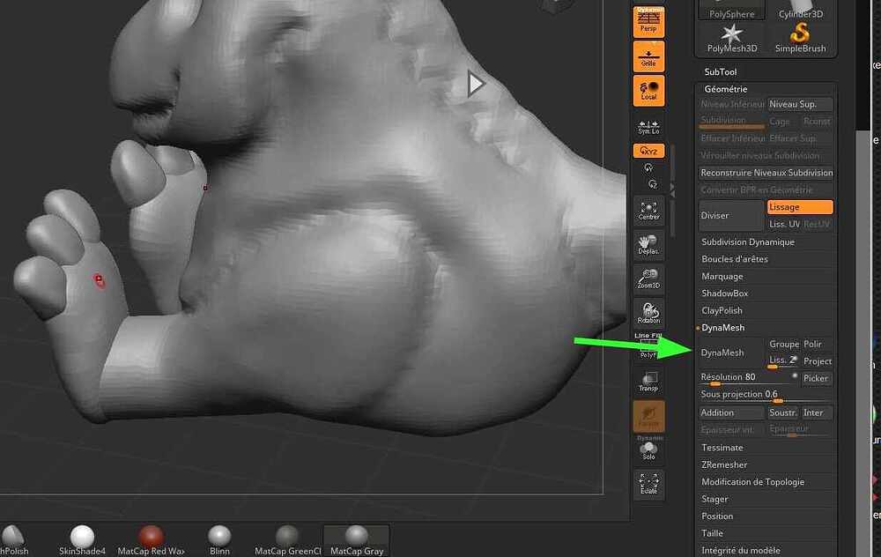Click the Sous projection 0.6 slider
Viewport: 881px width, 557px height.
tap(766, 395)
